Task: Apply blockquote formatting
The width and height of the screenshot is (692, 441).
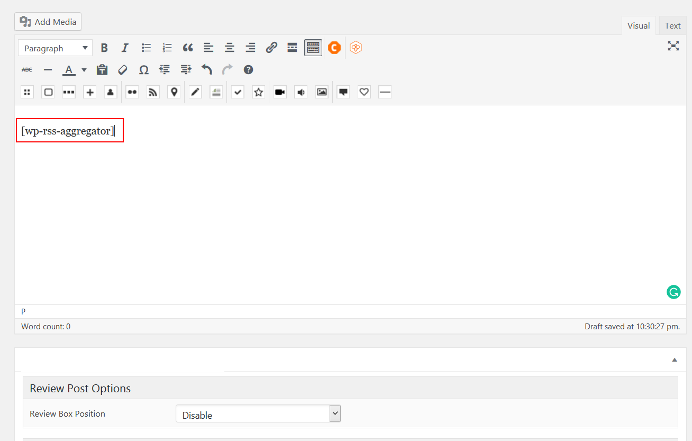Action: pos(188,48)
